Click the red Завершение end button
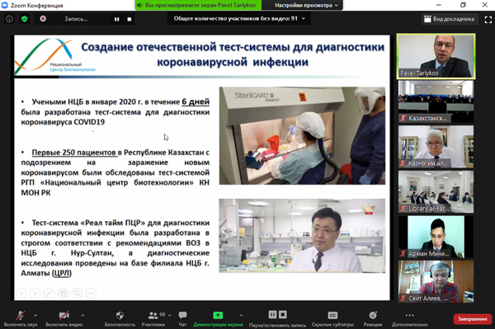 point(472,319)
